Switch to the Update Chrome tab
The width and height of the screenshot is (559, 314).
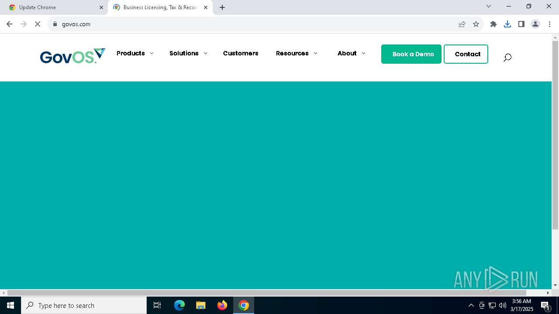tap(54, 7)
